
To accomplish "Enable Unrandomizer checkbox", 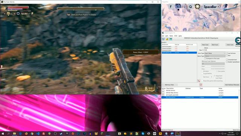I will 227,60.
